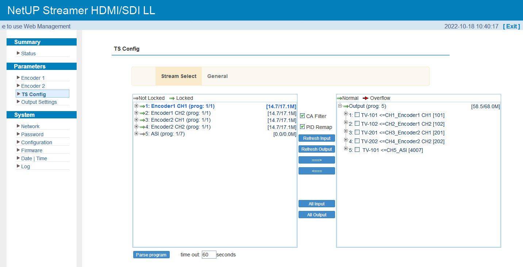Open the Configuration page

pos(36,142)
